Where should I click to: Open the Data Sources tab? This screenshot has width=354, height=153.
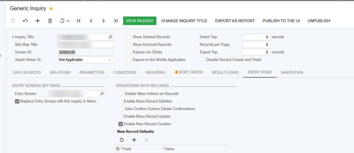pos(27,72)
